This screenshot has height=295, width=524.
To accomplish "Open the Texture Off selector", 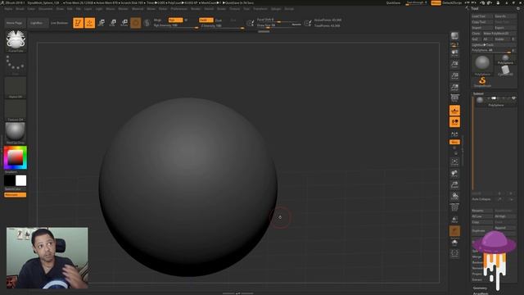I will (16, 111).
